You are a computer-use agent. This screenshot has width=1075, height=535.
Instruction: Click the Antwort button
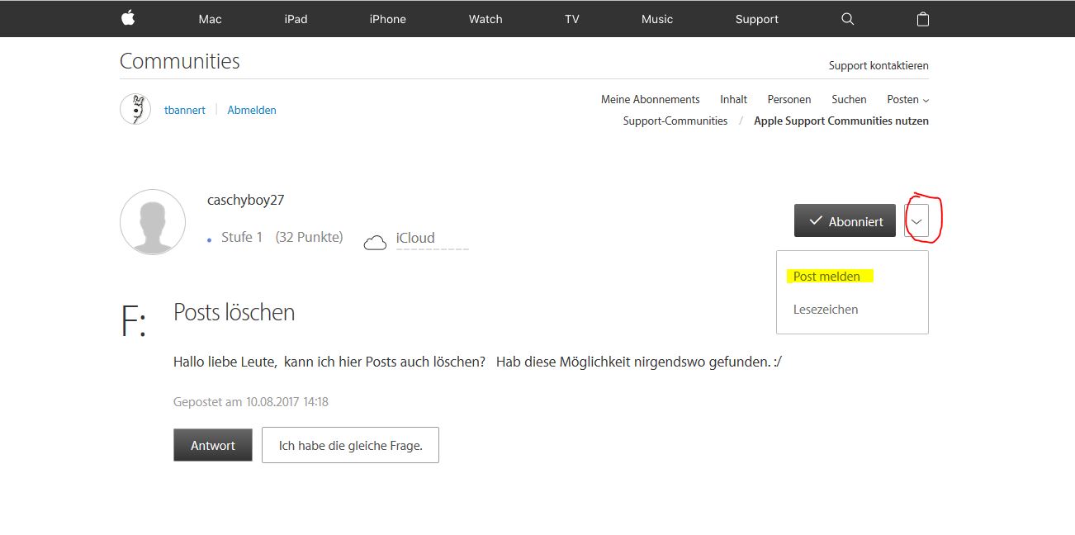pos(213,445)
